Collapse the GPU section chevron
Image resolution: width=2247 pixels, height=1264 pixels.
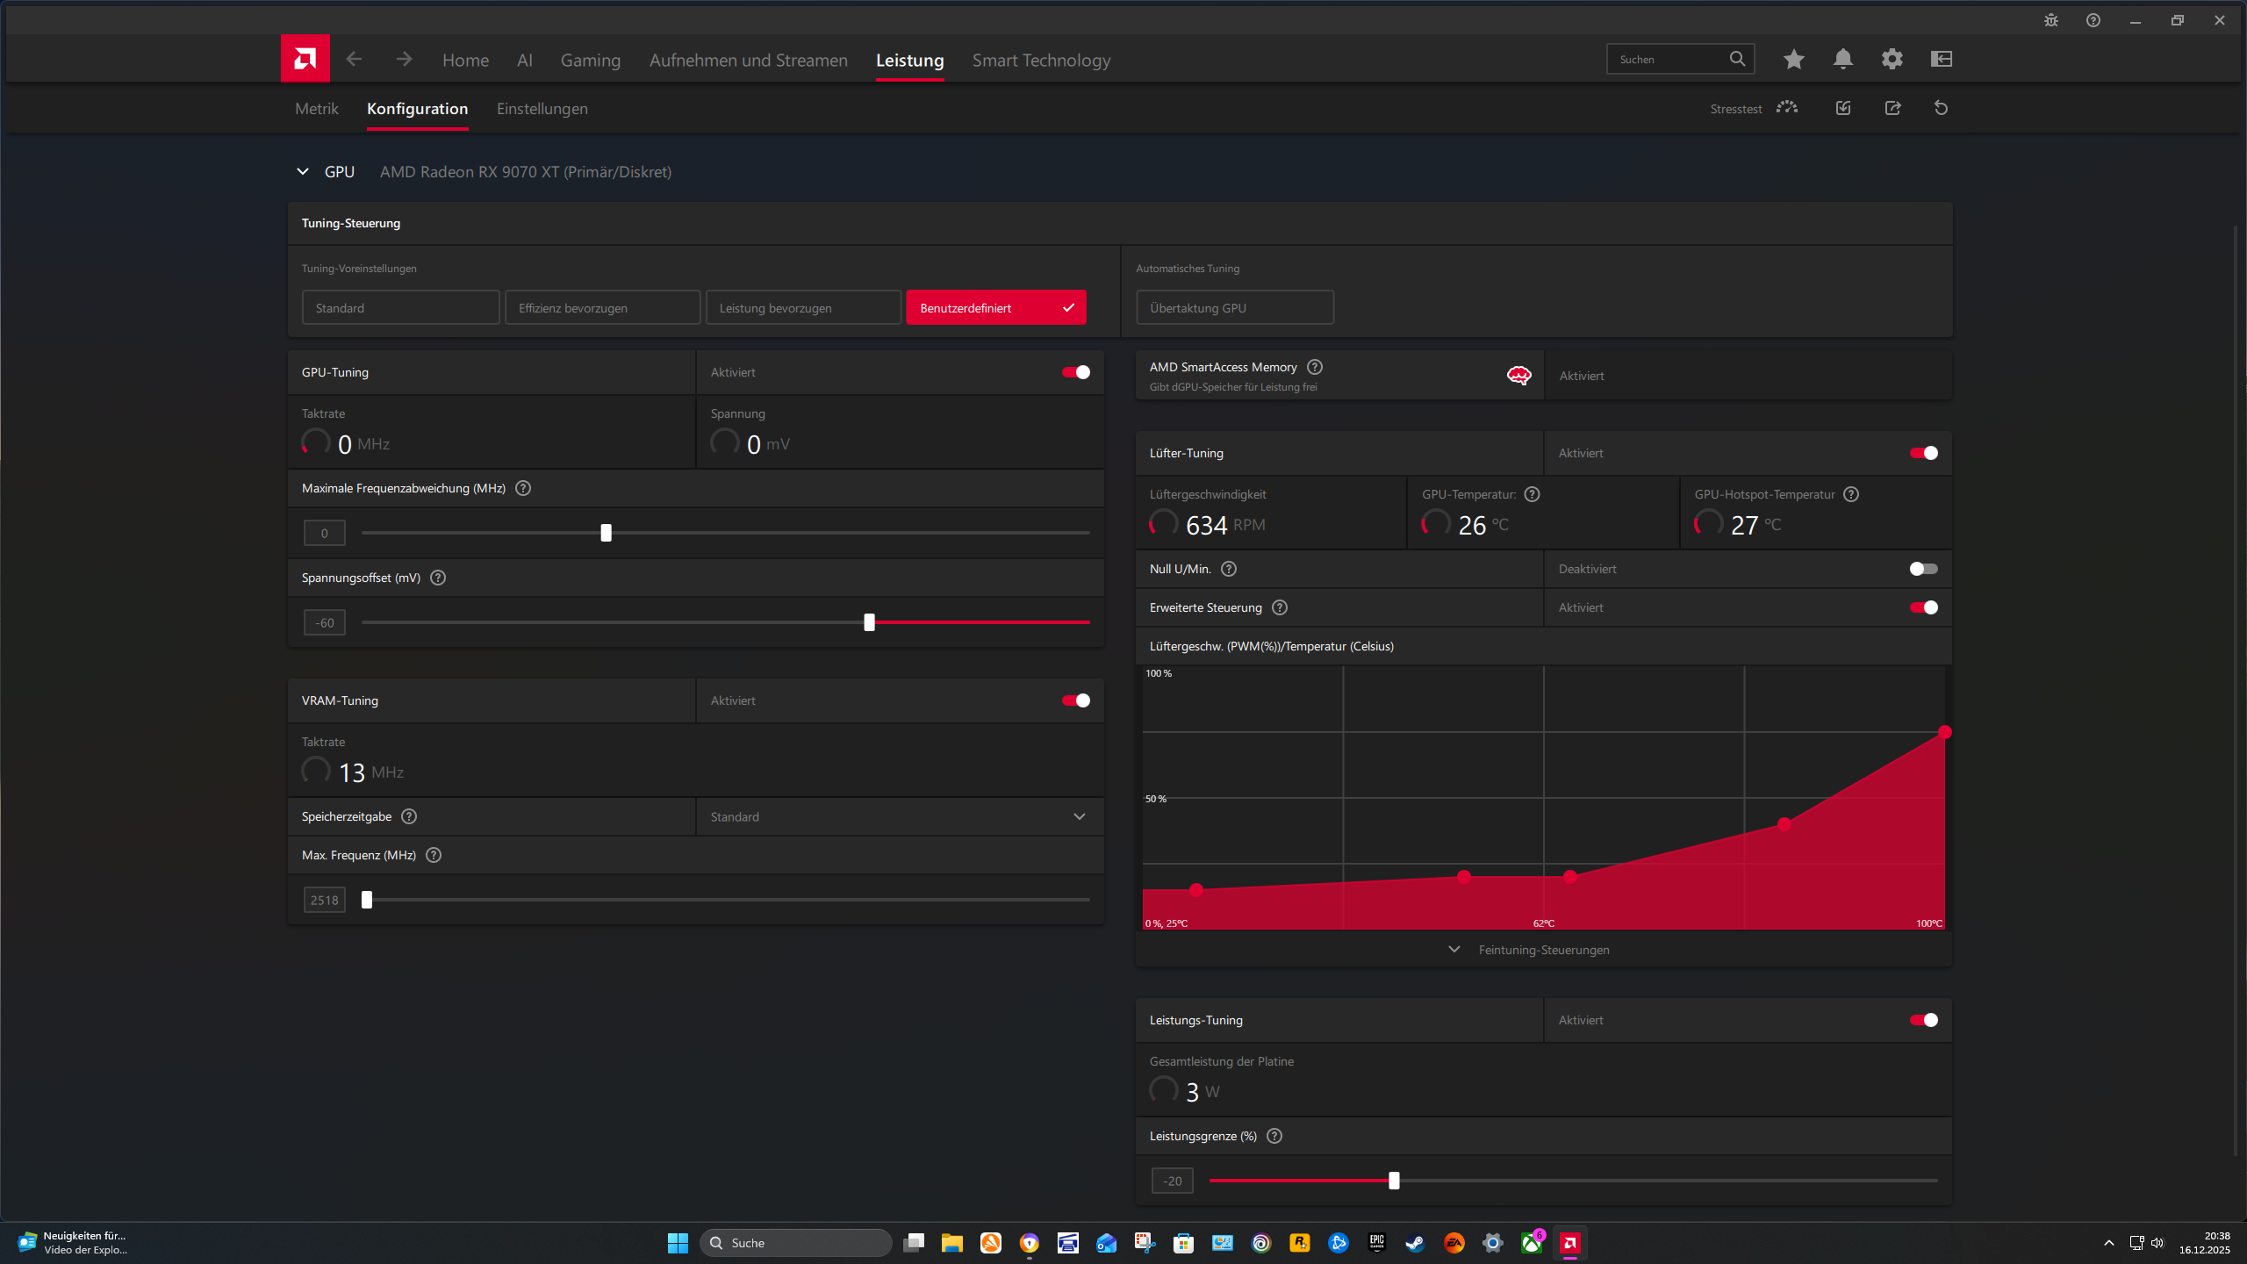pos(302,171)
